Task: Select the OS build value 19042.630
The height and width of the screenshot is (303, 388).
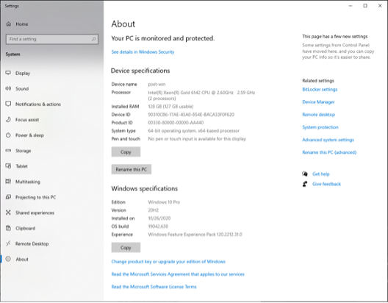Action: 158,227
